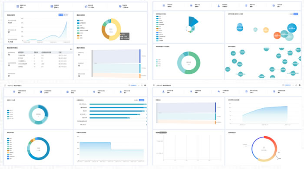Click the list icon beside the 13 statistic
Viewport: 304px width, 169px height.
click(18, 6)
